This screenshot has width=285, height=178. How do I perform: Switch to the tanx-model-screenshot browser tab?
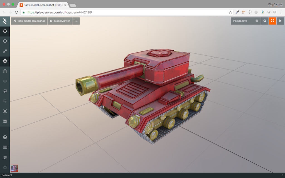click(x=43, y=5)
